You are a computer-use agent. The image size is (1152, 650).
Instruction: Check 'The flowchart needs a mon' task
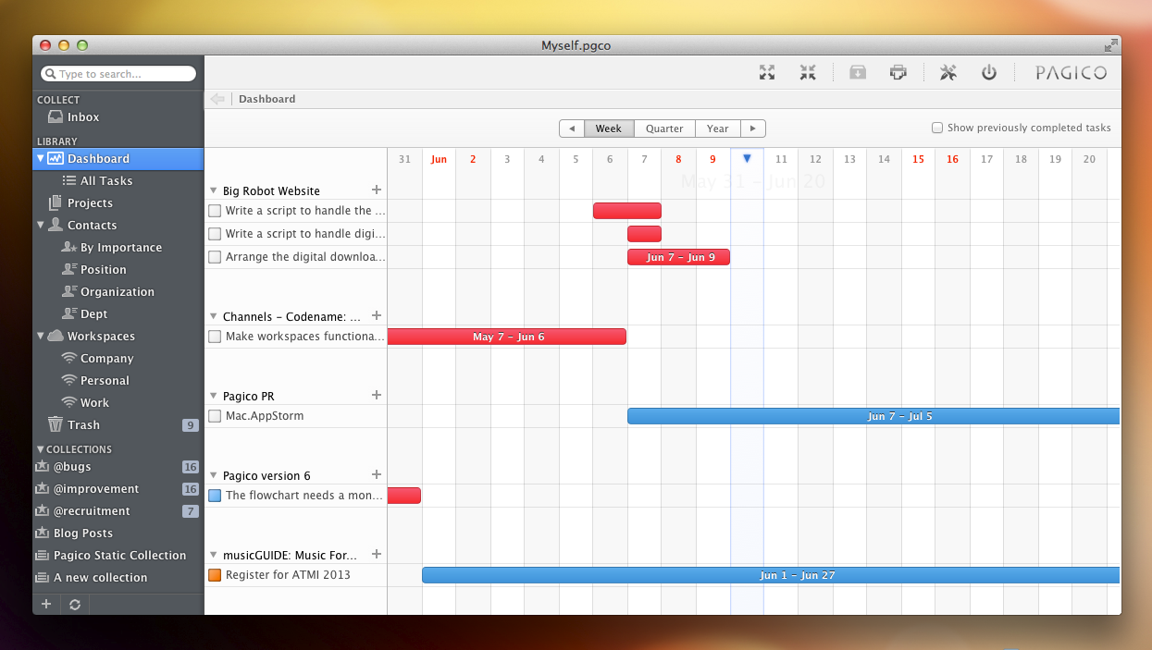(215, 496)
